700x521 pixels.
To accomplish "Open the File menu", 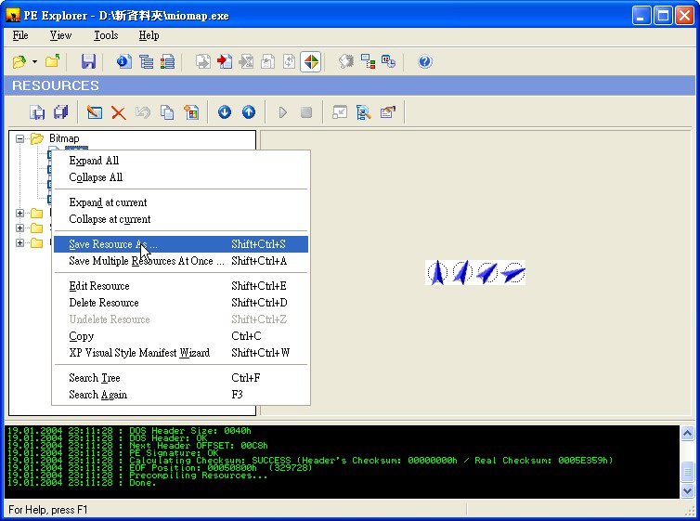I will tap(20, 35).
